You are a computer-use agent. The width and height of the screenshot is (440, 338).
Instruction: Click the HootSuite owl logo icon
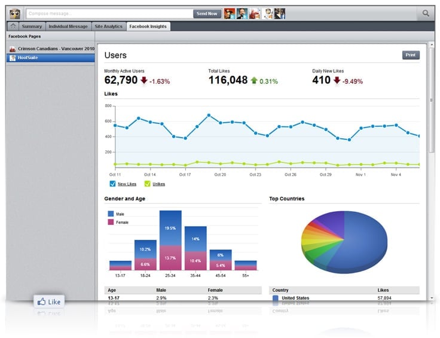pyautogui.click(x=16, y=13)
